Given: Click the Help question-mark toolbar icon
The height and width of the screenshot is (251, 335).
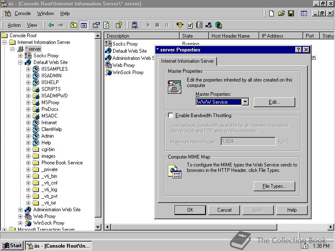Looking at the screenshot, I should click(x=119, y=25).
